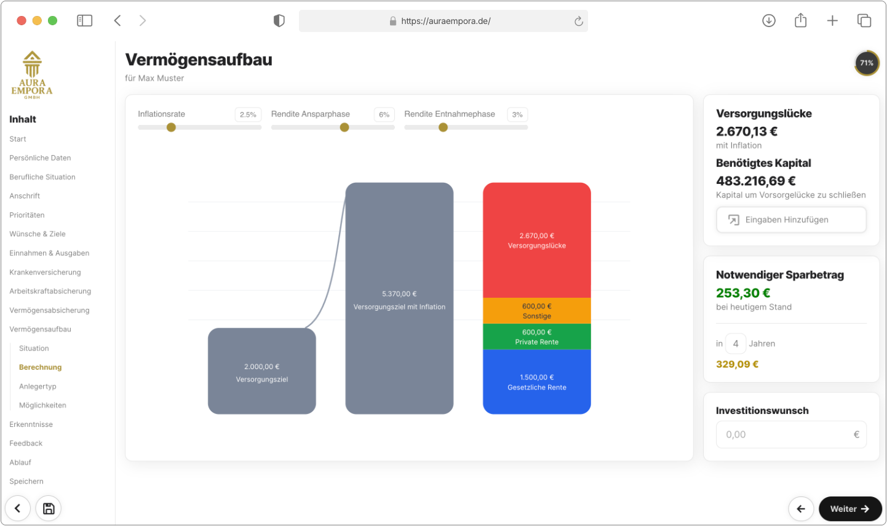Image resolution: width=887 pixels, height=526 pixels.
Task: Show the browser tab overview icon
Action: pos(864,21)
